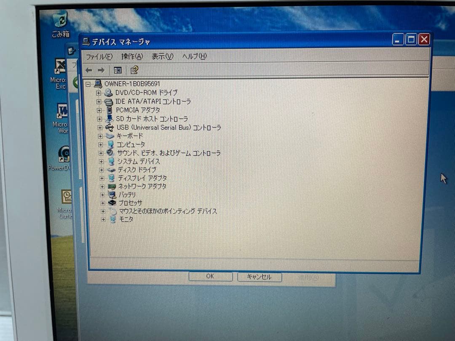
Task: Open the ヘルプ(H) menu
Action: 194,56
